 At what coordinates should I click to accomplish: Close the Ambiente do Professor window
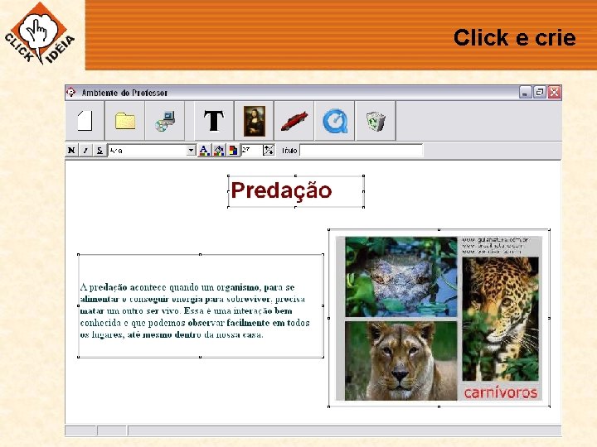click(x=555, y=93)
